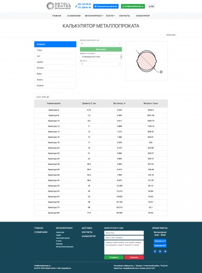This screenshot has width=202, height=273.
Task: Open footer ДОСТАВКА link
Action: (87, 228)
